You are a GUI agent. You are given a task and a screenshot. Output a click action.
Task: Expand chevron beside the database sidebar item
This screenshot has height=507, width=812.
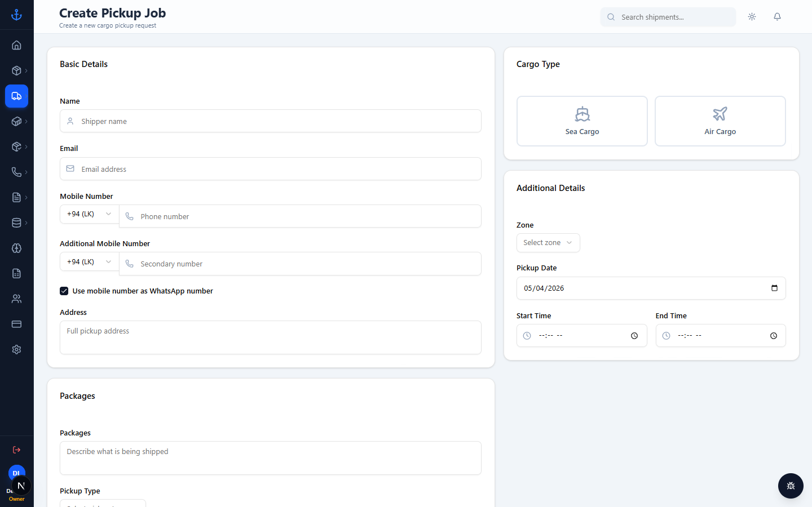(26, 223)
